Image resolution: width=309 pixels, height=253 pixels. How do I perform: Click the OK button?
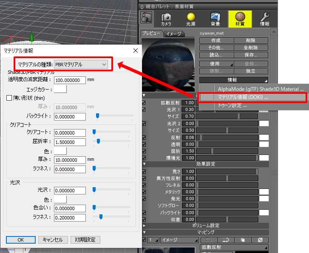click(21, 240)
